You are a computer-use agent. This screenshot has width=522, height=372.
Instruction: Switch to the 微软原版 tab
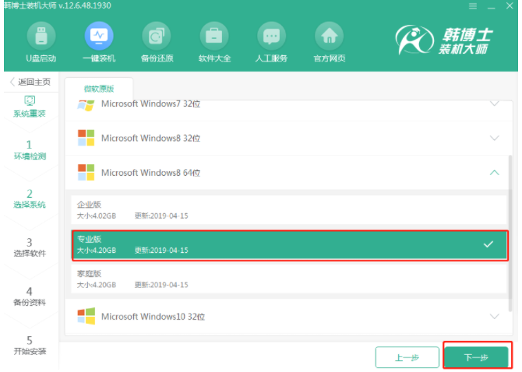point(100,89)
